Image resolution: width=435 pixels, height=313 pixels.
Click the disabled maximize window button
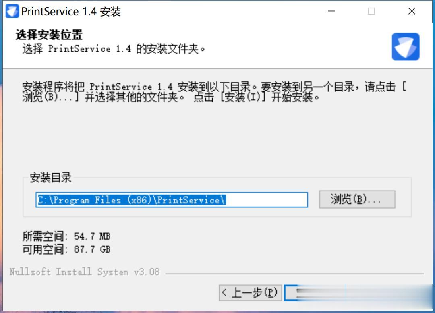click(x=371, y=11)
